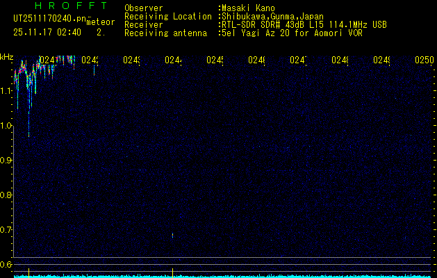The height and width of the screenshot is (278, 437).
Task: Select the file name UT2511170240.pn
Action: point(50,19)
